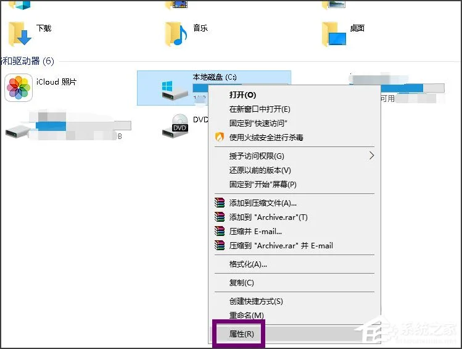Choose 创建快捷方式(S)

(294, 301)
